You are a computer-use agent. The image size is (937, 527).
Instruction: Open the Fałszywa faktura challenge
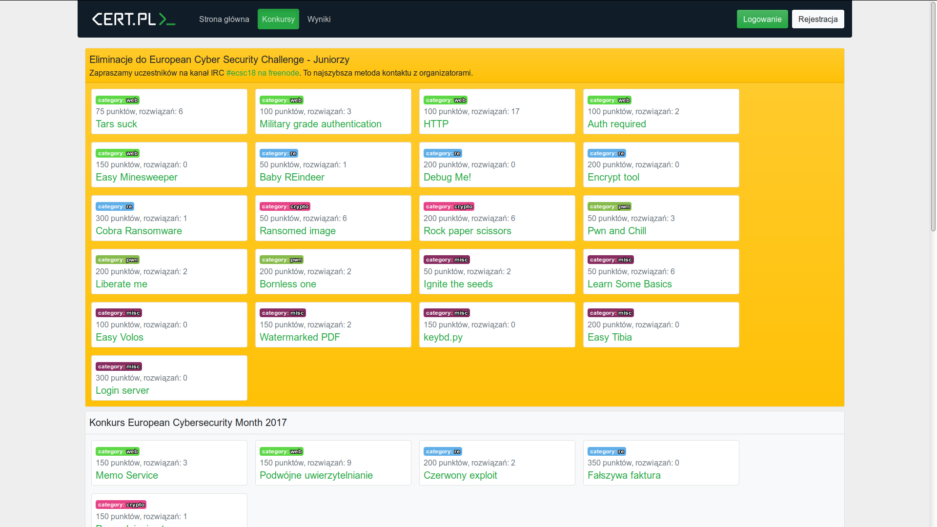(624, 475)
